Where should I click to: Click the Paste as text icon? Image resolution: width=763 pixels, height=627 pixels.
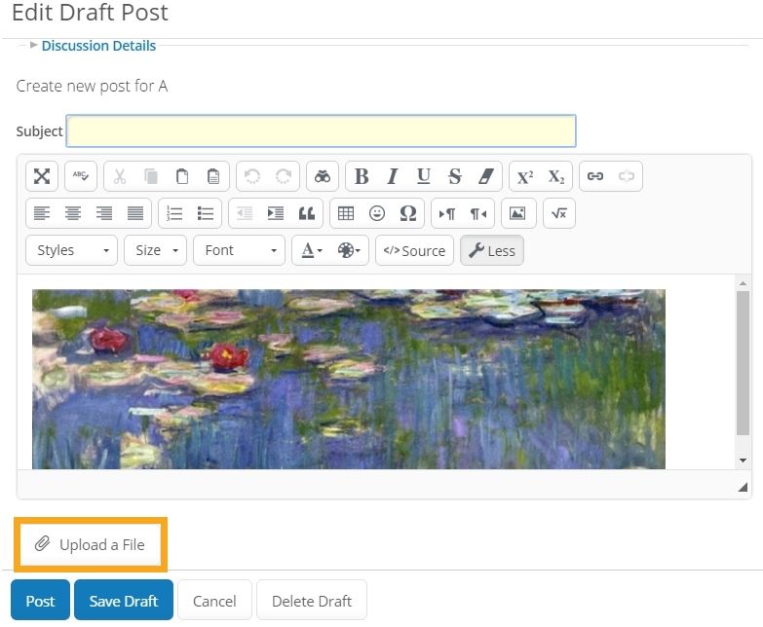pyautogui.click(x=213, y=176)
